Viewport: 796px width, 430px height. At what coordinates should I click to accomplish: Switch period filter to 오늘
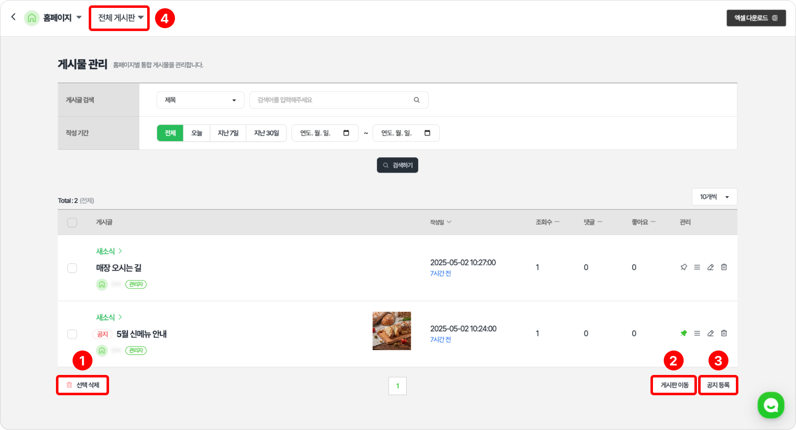[197, 133]
